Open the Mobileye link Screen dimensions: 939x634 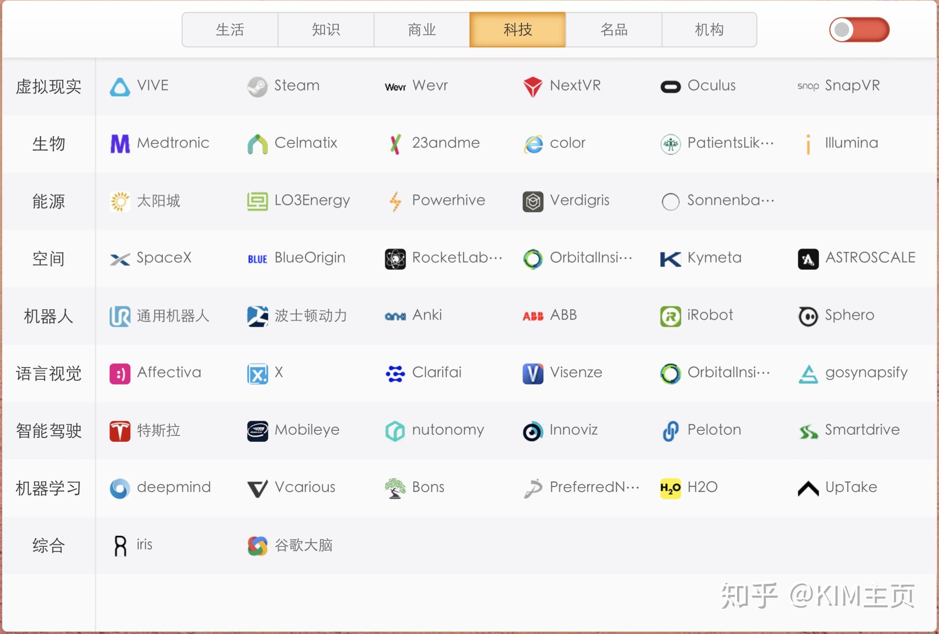point(306,430)
